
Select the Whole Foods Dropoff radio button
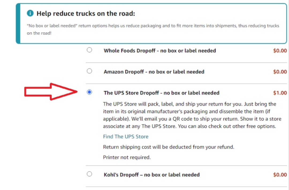89,50
